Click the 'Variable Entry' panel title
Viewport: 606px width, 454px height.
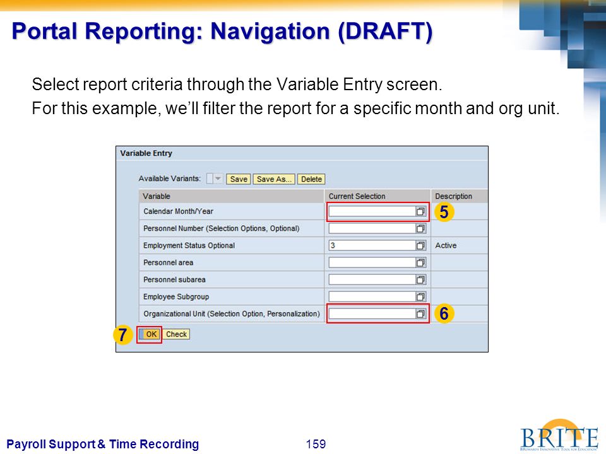[146, 153]
